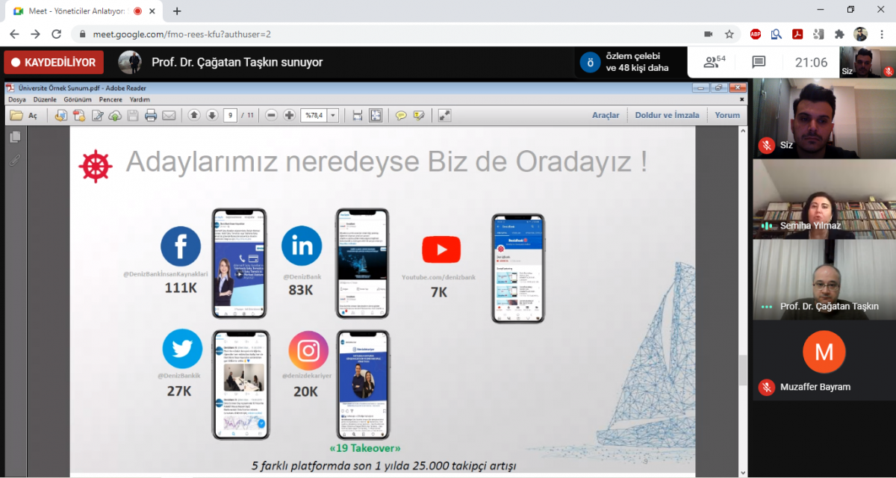Click the Aç label in Adobe Reader toolbar
The height and width of the screenshot is (478, 896).
pyautogui.click(x=33, y=116)
